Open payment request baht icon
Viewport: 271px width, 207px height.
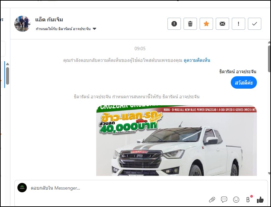pos(248,199)
